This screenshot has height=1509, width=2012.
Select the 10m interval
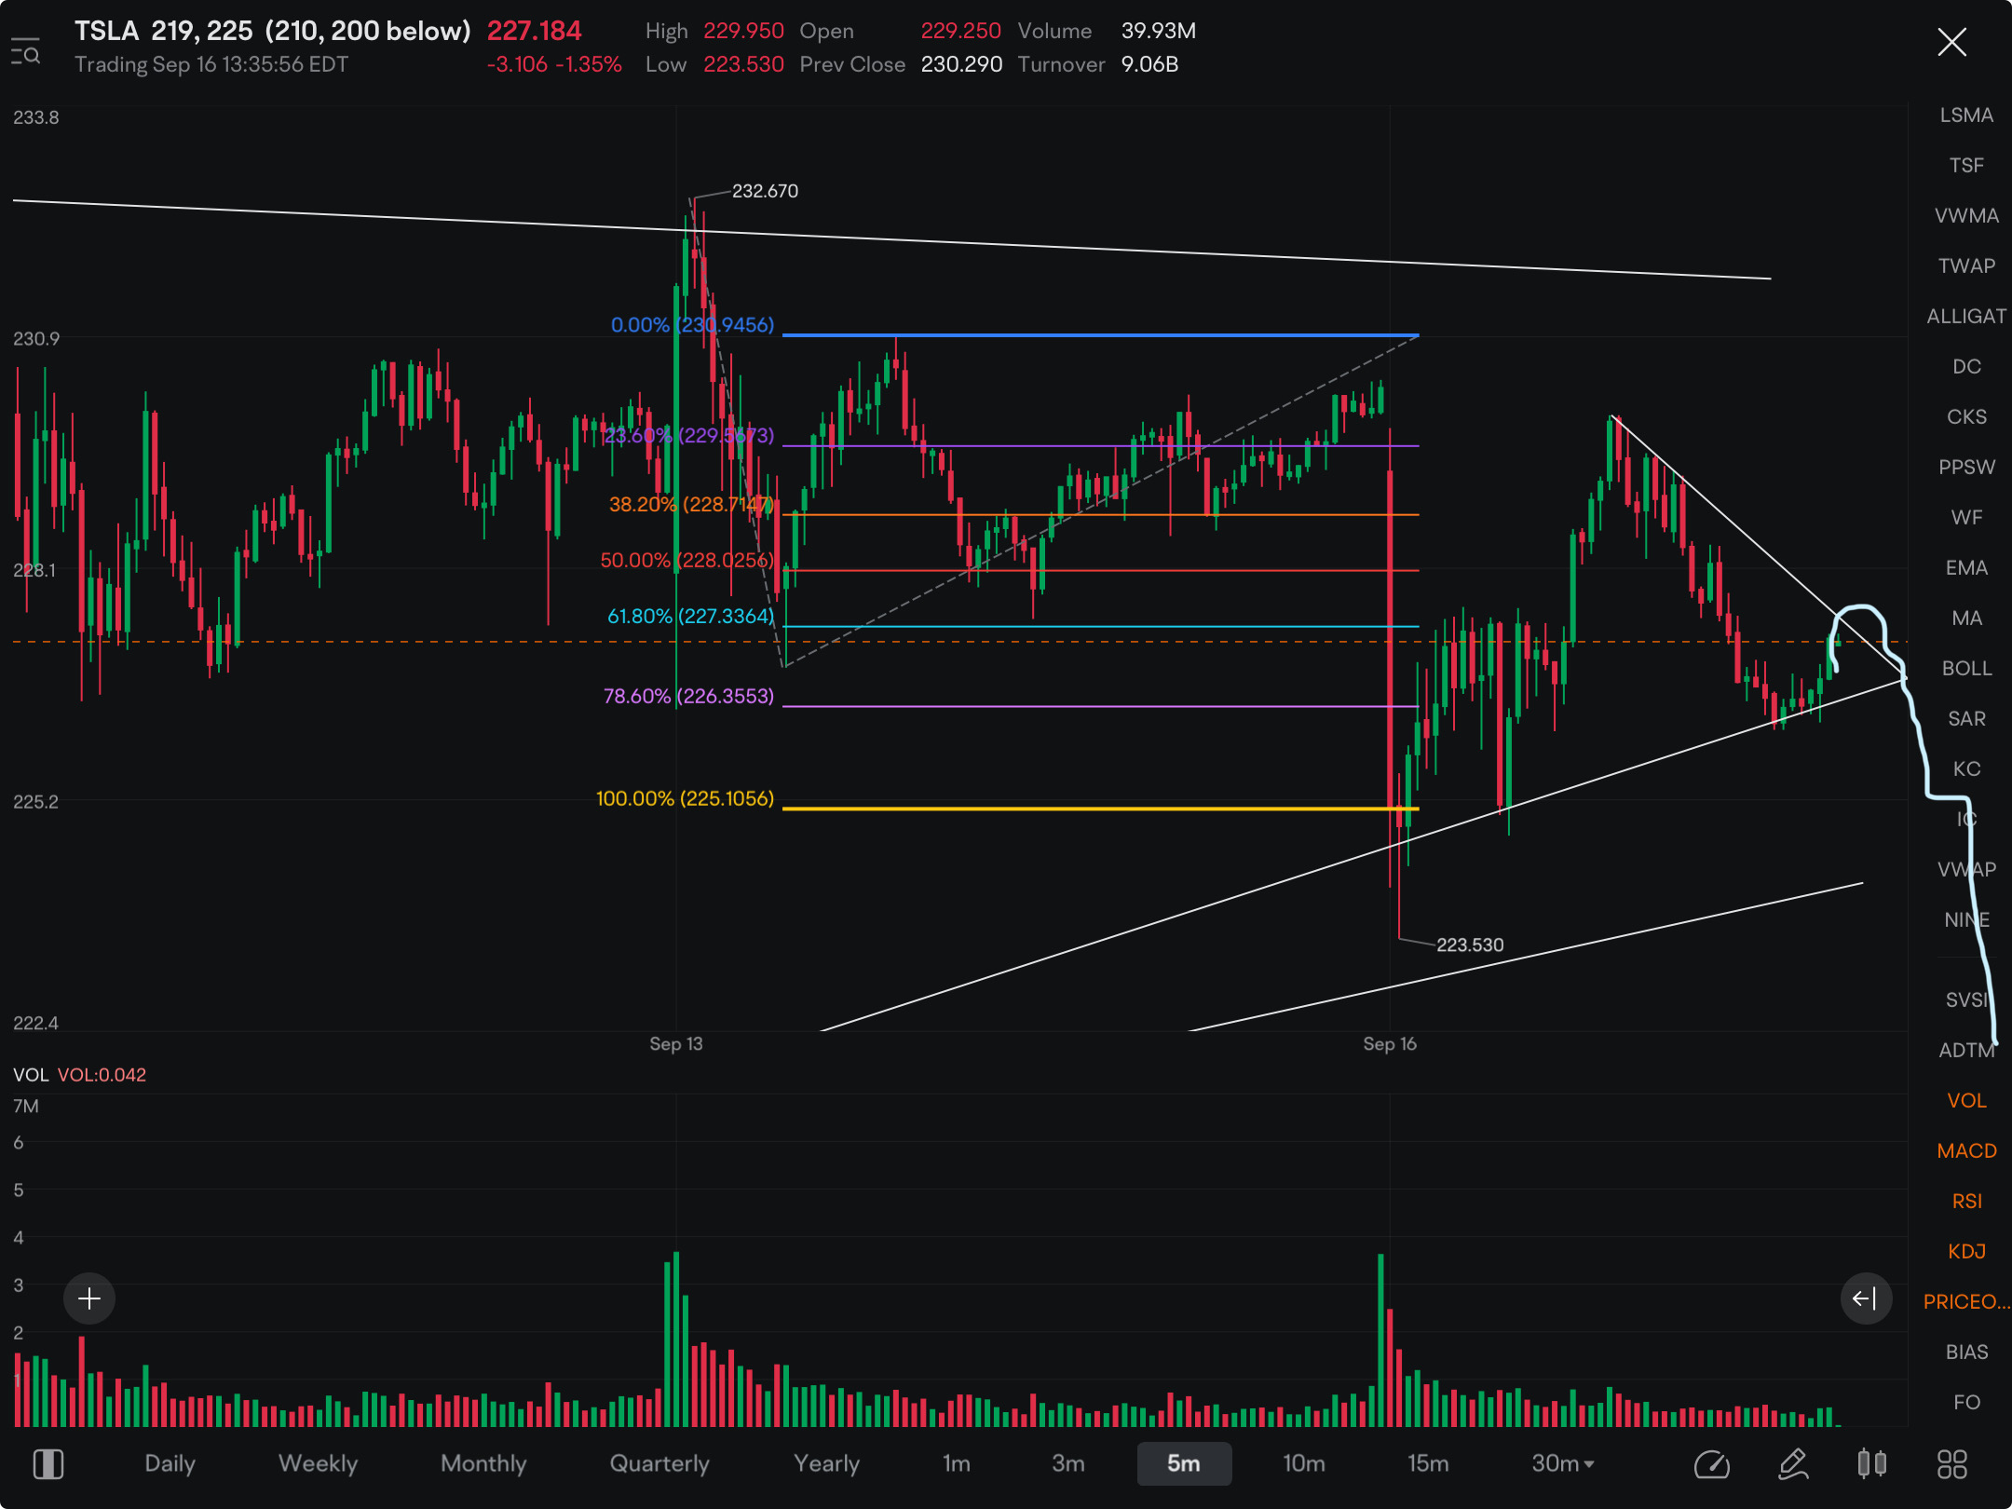[x=1304, y=1464]
